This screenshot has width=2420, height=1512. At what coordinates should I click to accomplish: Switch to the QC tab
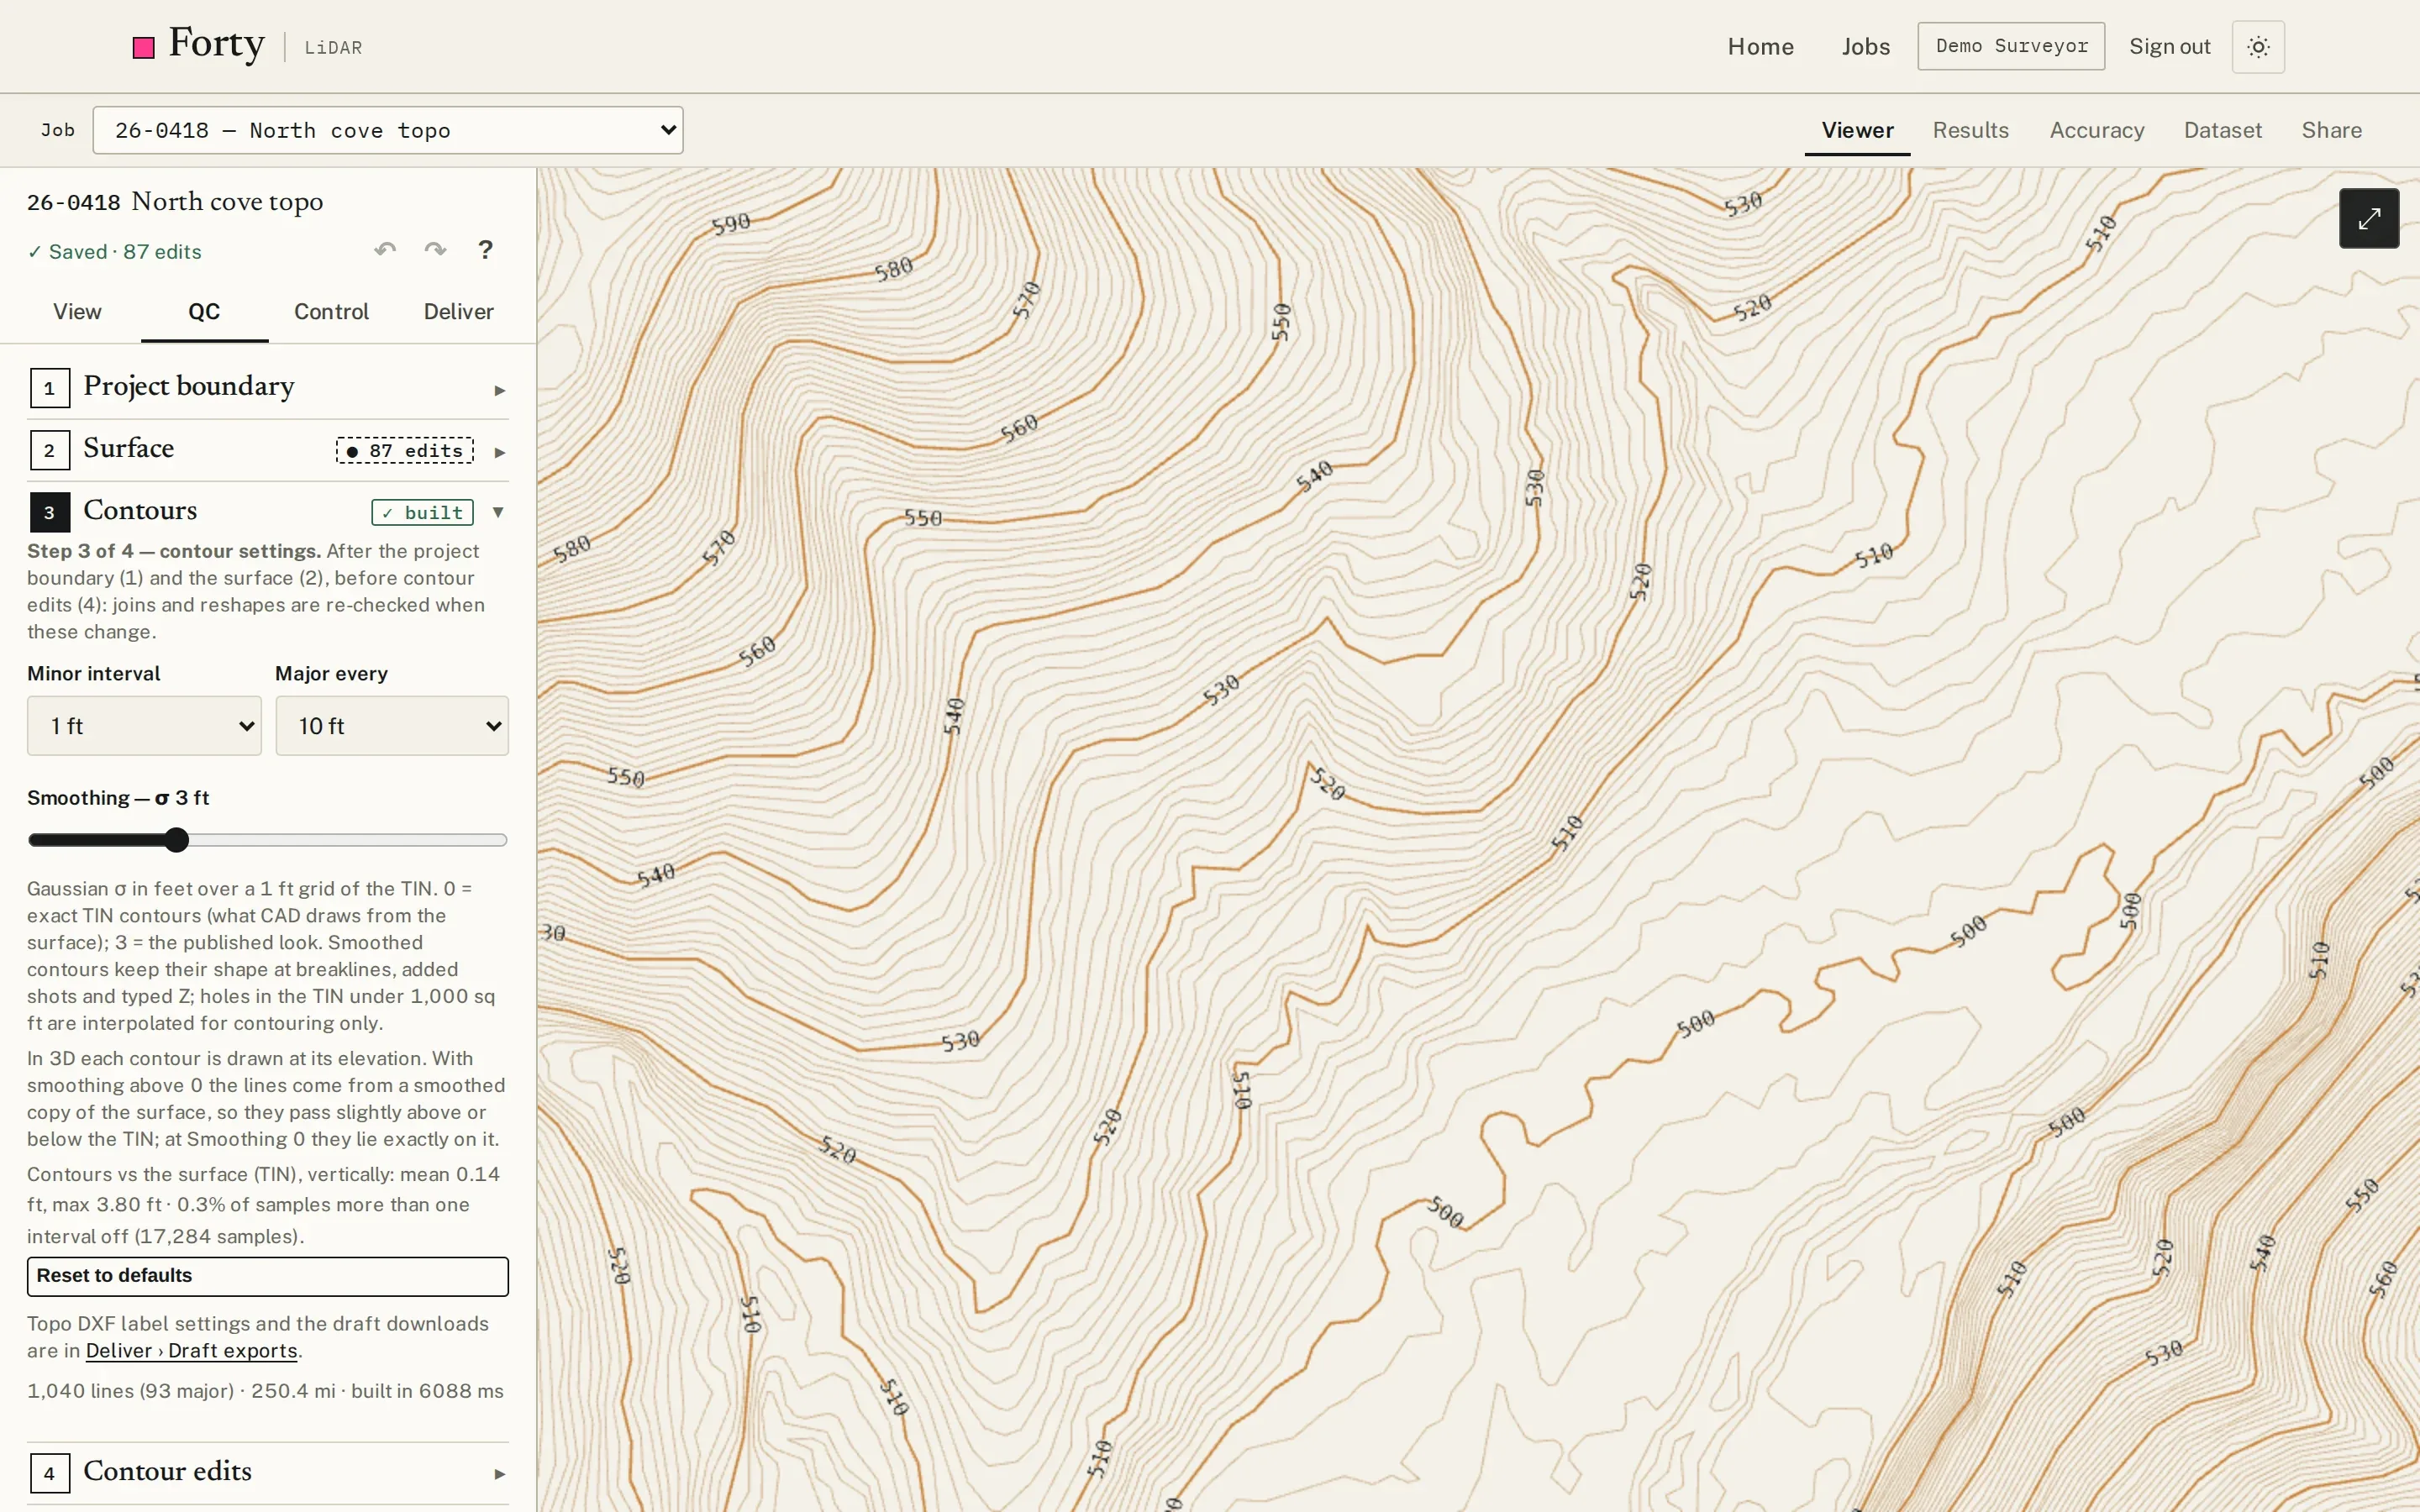tap(204, 311)
